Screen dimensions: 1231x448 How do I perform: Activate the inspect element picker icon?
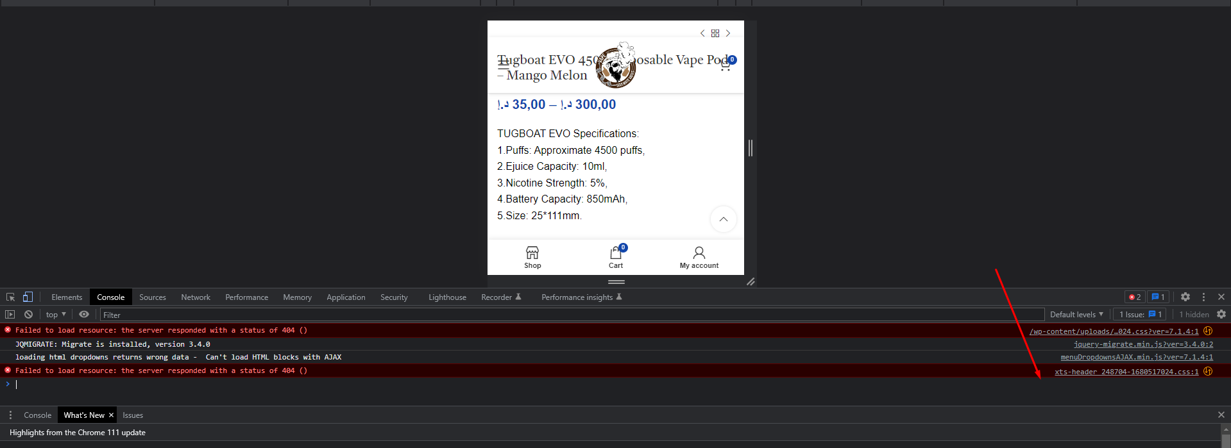10,297
